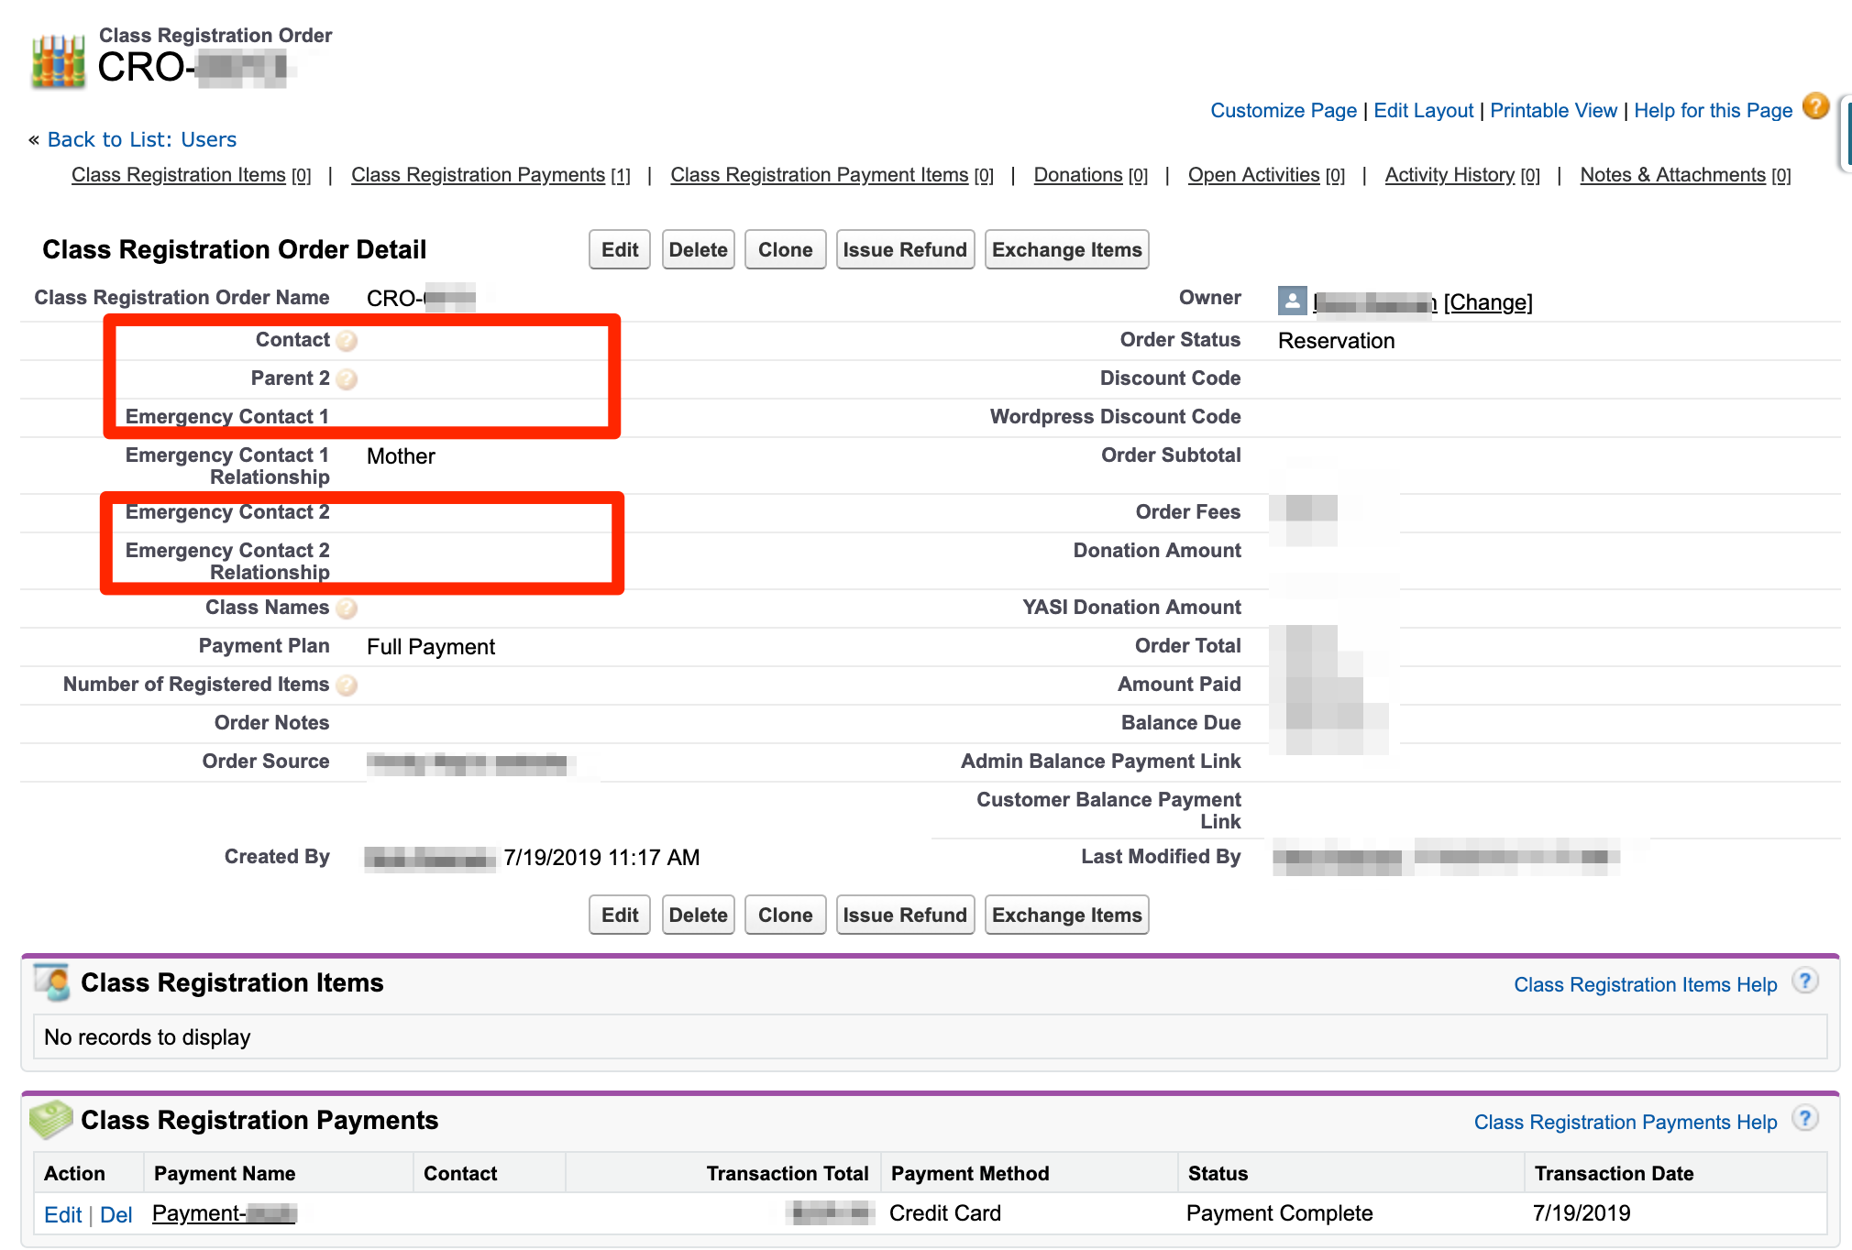Click the Owner user avatar icon
Image resolution: width=1852 pixels, height=1250 pixels.
(x=1291, y=301)
